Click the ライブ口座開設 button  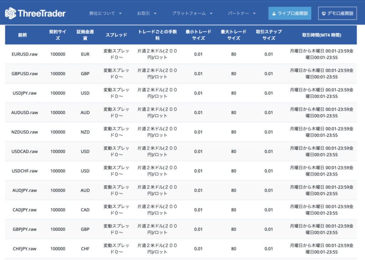click(291, 12)
